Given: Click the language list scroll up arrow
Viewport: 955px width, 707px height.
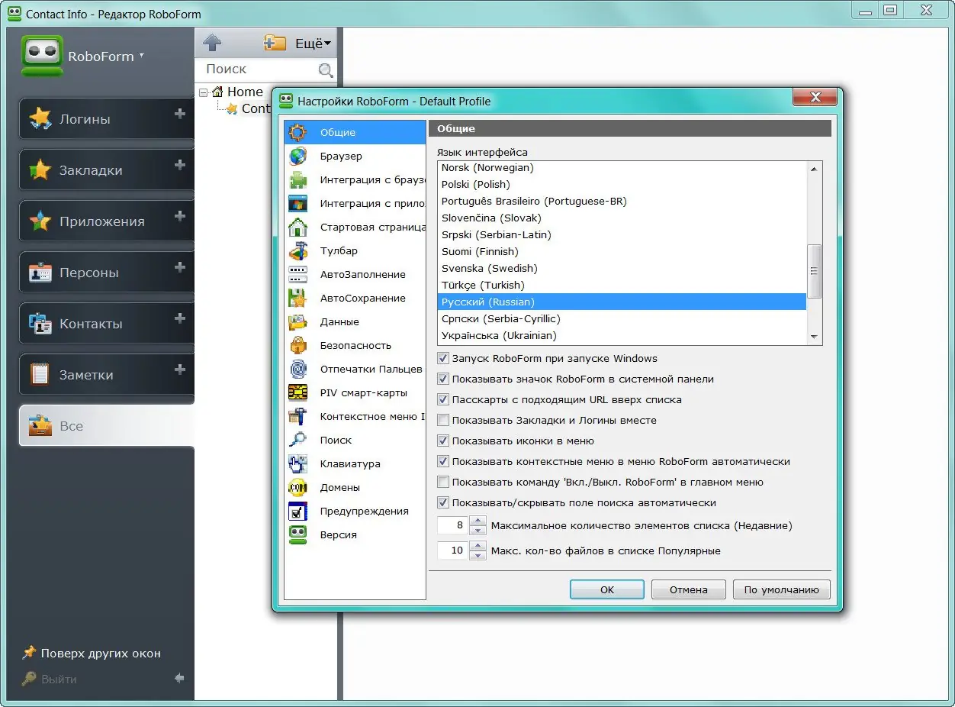Looking at the screenshot, I should [814, 169].
